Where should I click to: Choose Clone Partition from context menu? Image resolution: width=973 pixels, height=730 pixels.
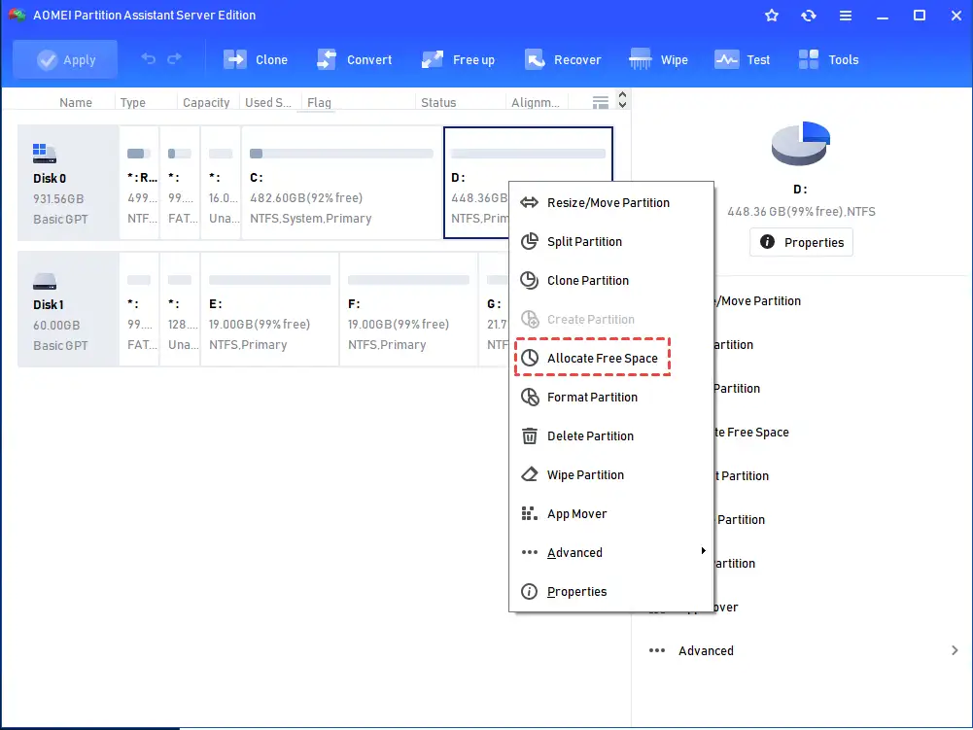[x=611, y=281]
